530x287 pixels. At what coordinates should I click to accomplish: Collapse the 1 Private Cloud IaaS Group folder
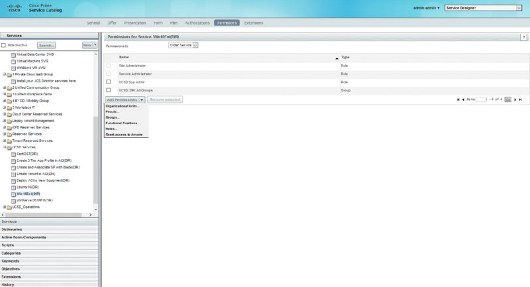coord(5,74)
